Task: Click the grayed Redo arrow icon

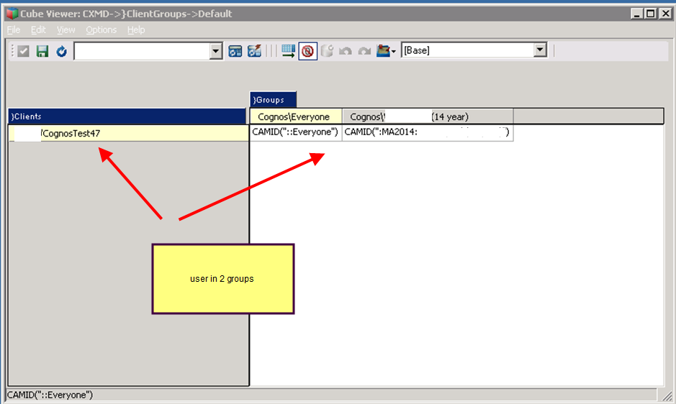Action: (x=364, y=51)
